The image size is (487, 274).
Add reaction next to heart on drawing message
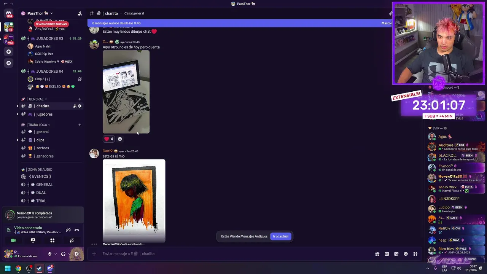coord(120,139)
